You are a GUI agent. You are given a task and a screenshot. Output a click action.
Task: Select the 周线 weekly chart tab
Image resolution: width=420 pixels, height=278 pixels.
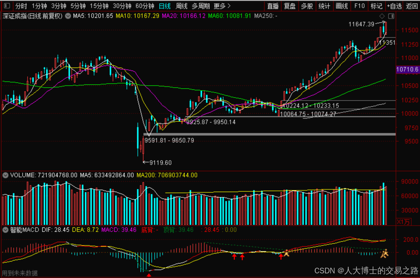point(181,6)
